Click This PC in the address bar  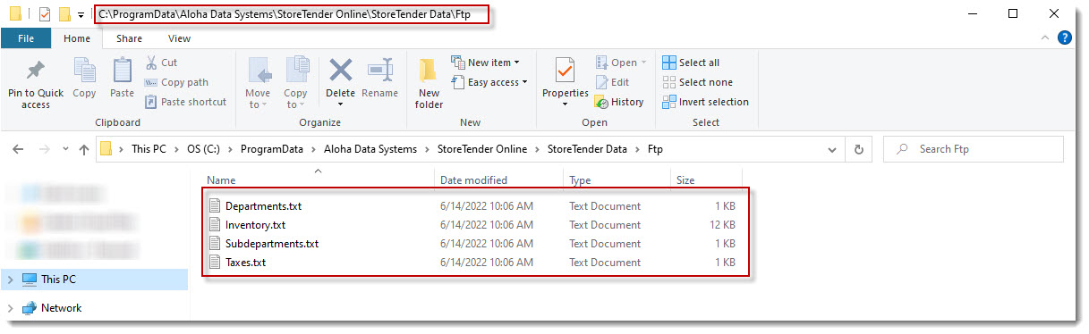tap(149, 149)
